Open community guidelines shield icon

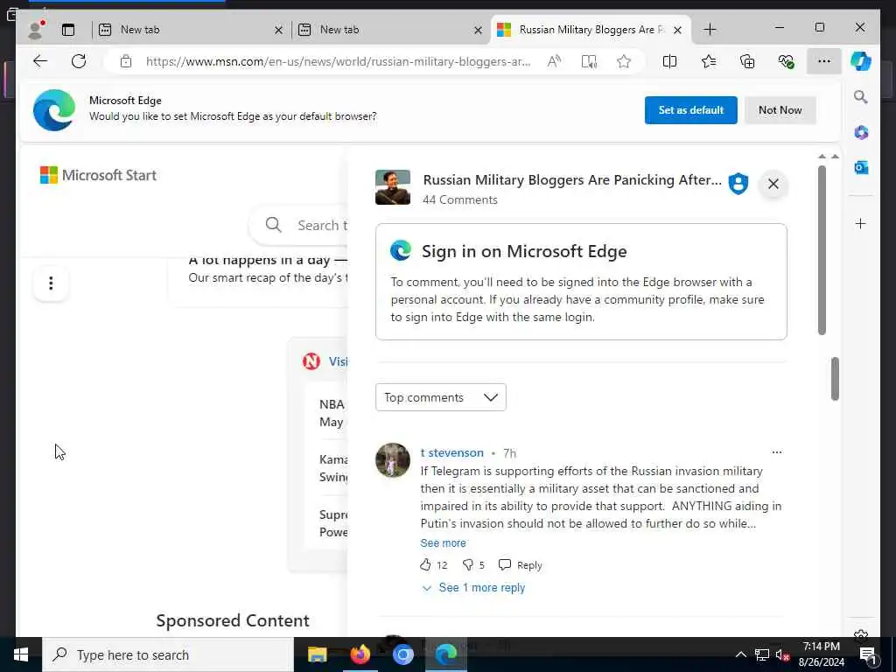click(738, 184)
